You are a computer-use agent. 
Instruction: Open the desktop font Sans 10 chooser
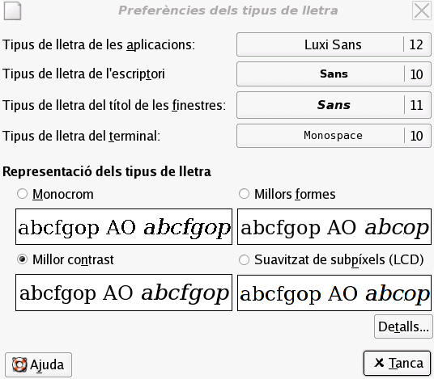(334, 74)
